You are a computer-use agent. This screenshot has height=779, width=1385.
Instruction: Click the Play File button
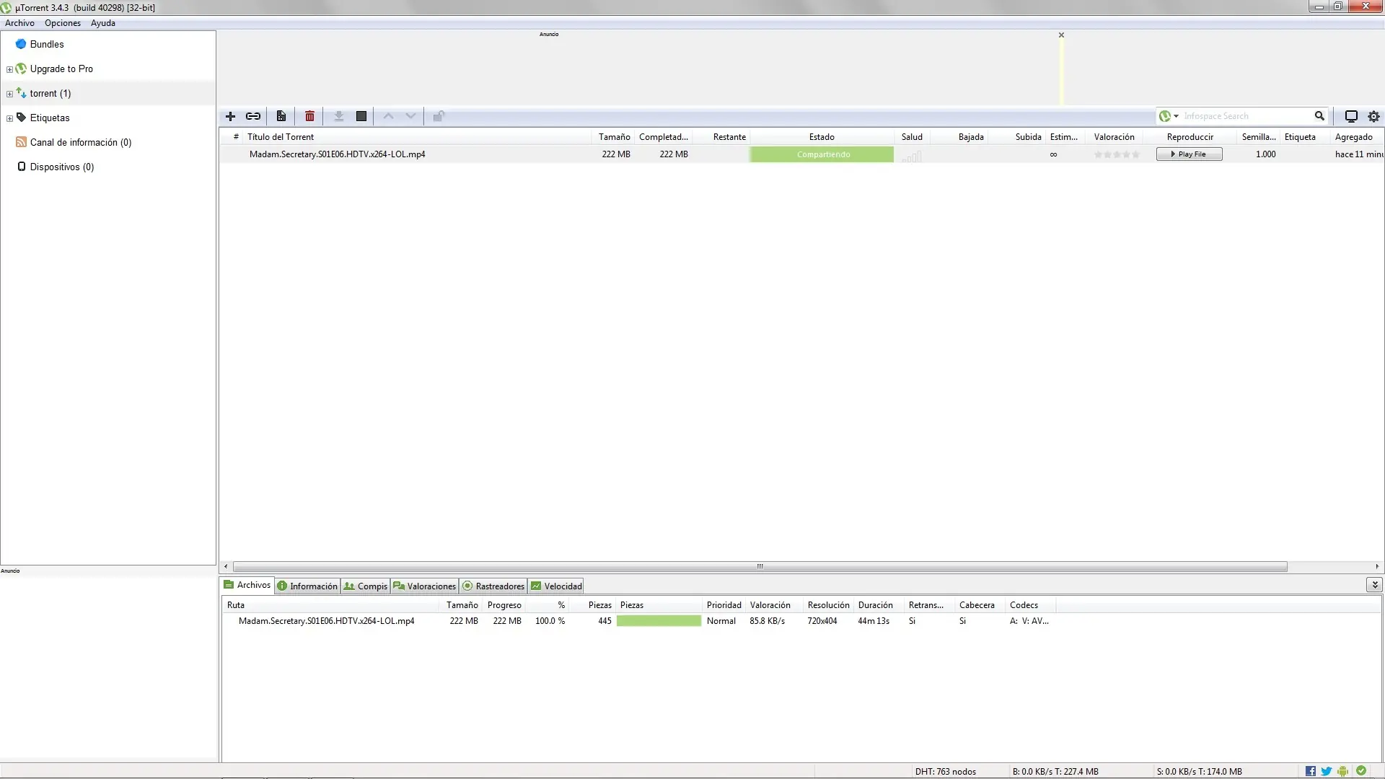(x=1189, y=154)
